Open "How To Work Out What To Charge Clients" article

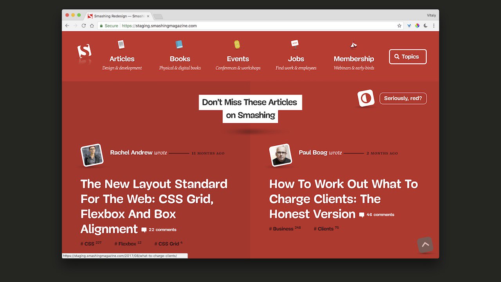pyautogui.click(x=343, y=199)
